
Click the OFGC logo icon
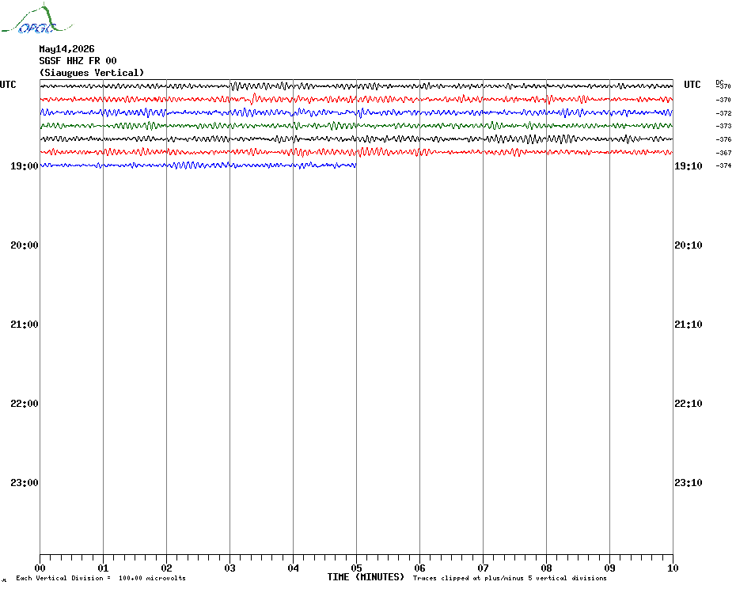37,19
